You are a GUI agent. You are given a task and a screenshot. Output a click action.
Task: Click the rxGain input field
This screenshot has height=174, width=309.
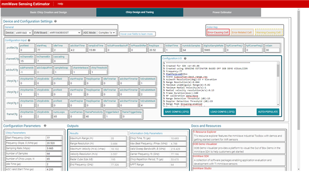(x=272, y=50)
